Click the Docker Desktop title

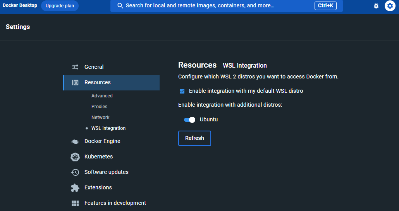(x=20, y=5)
